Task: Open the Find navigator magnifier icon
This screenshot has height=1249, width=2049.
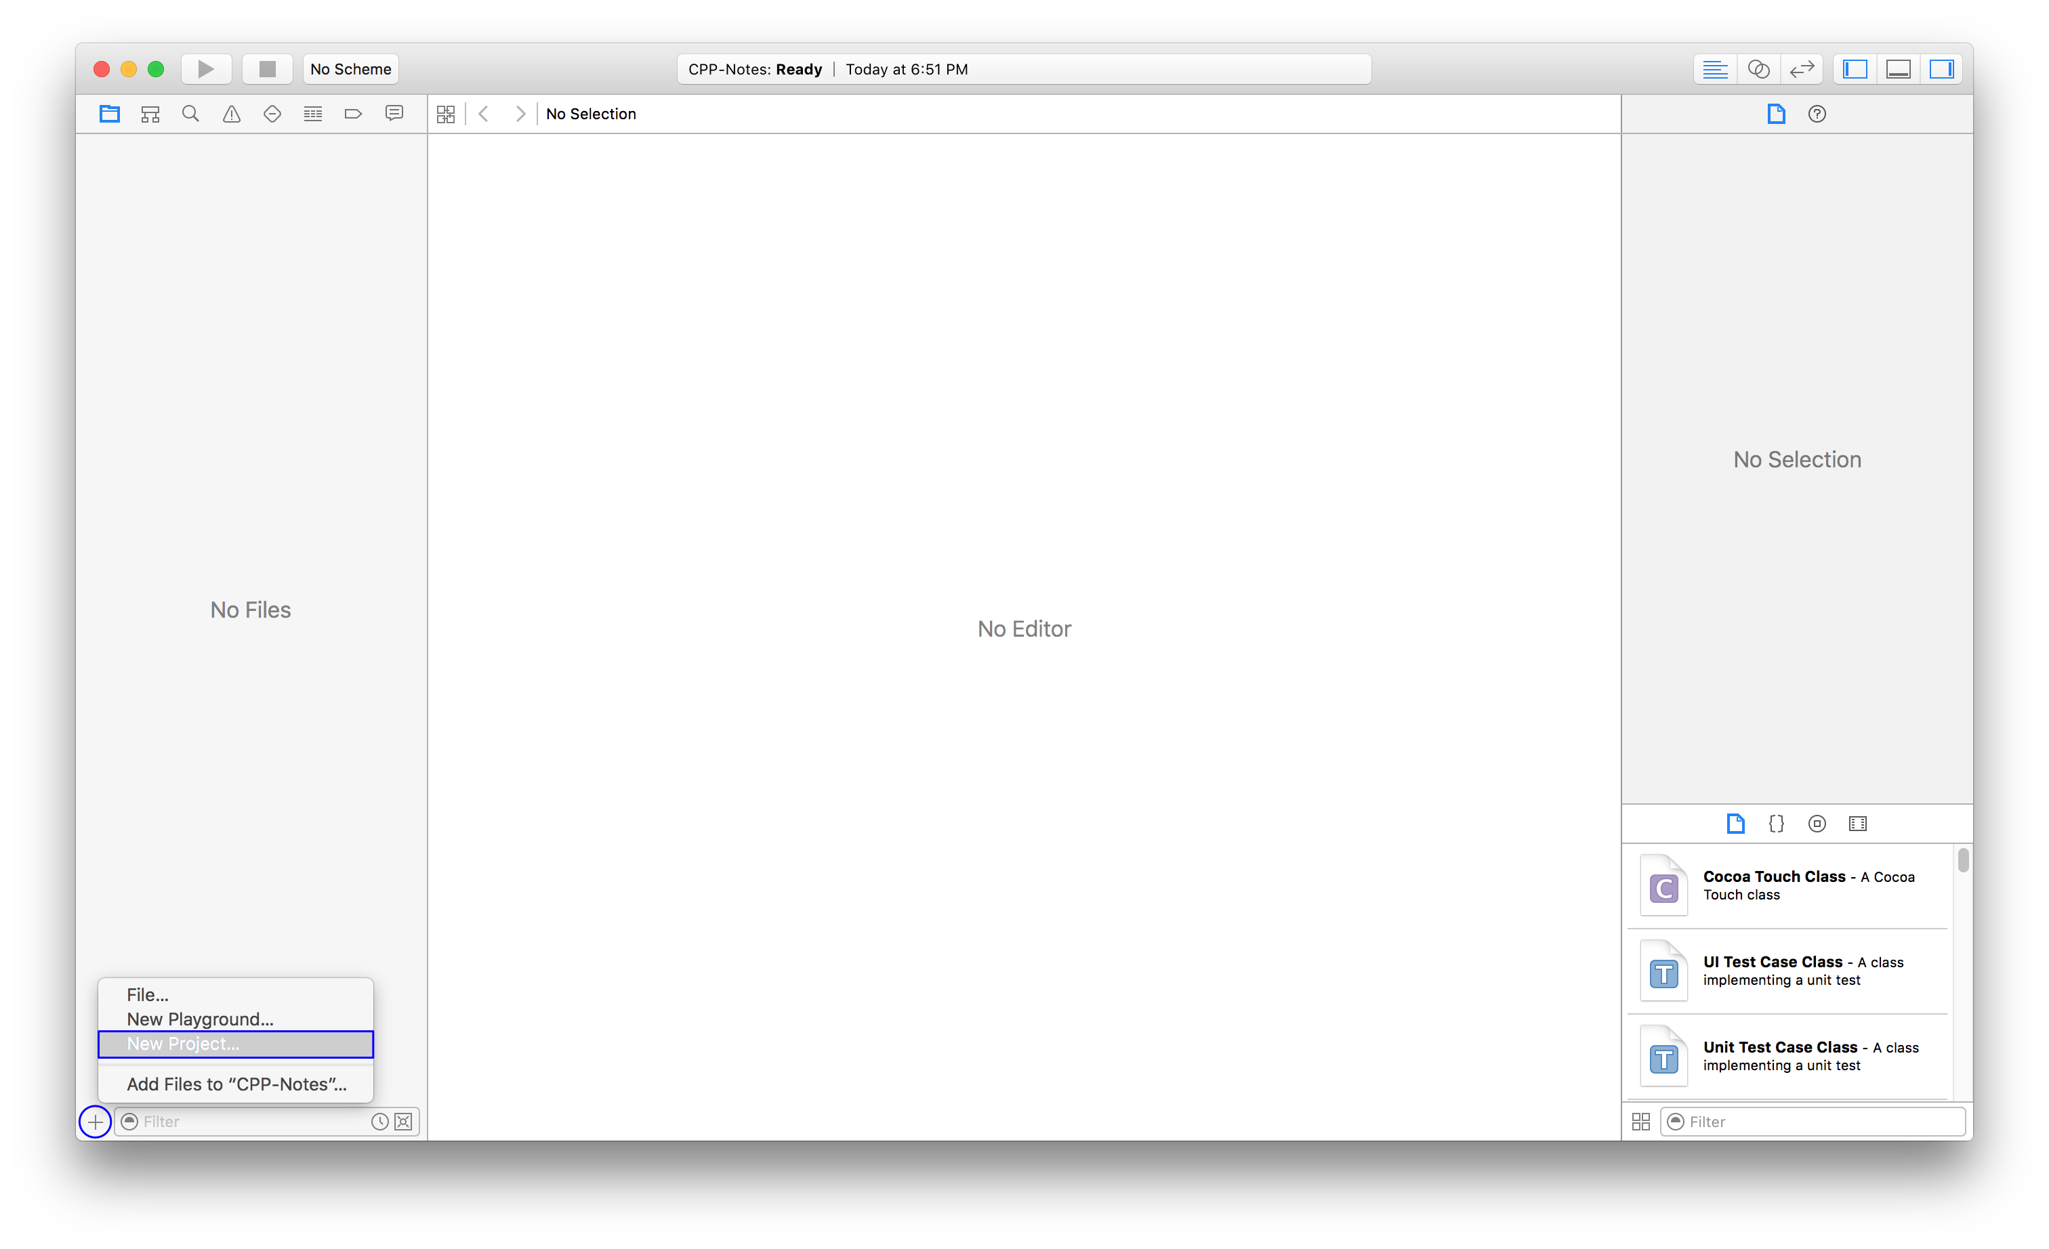Action: (190, 114)
